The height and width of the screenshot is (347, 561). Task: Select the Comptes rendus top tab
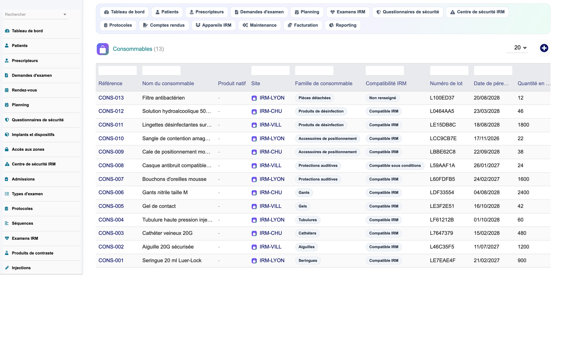pos(164,25)
